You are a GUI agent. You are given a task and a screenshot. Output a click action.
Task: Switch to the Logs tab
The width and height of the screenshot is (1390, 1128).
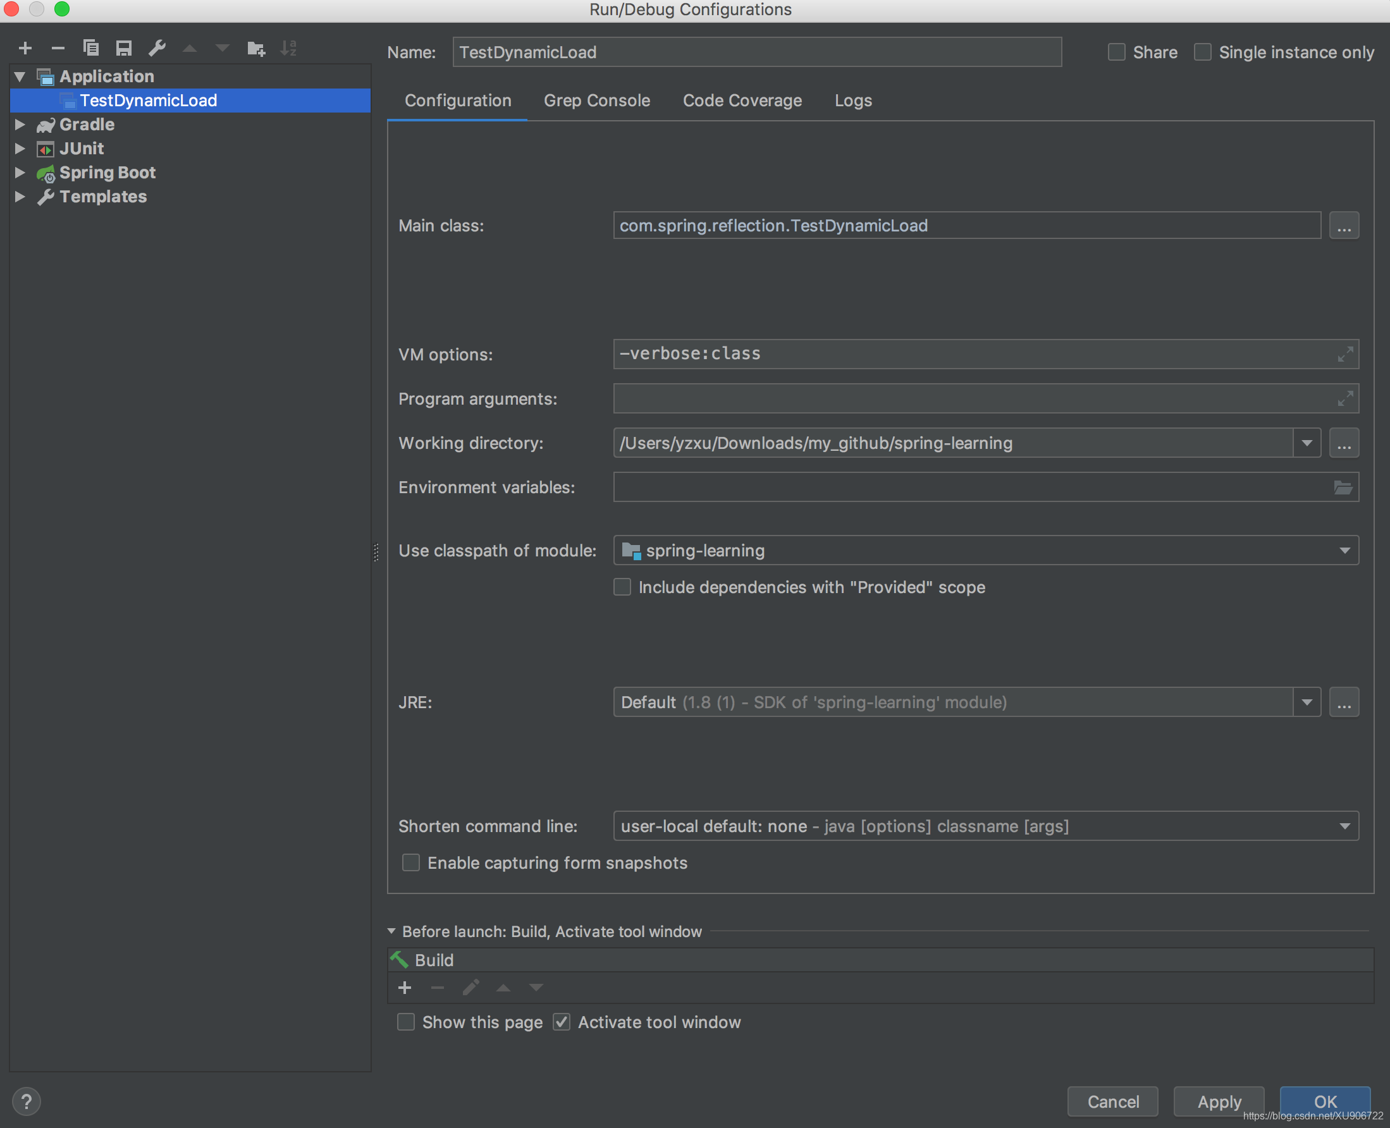853,101
